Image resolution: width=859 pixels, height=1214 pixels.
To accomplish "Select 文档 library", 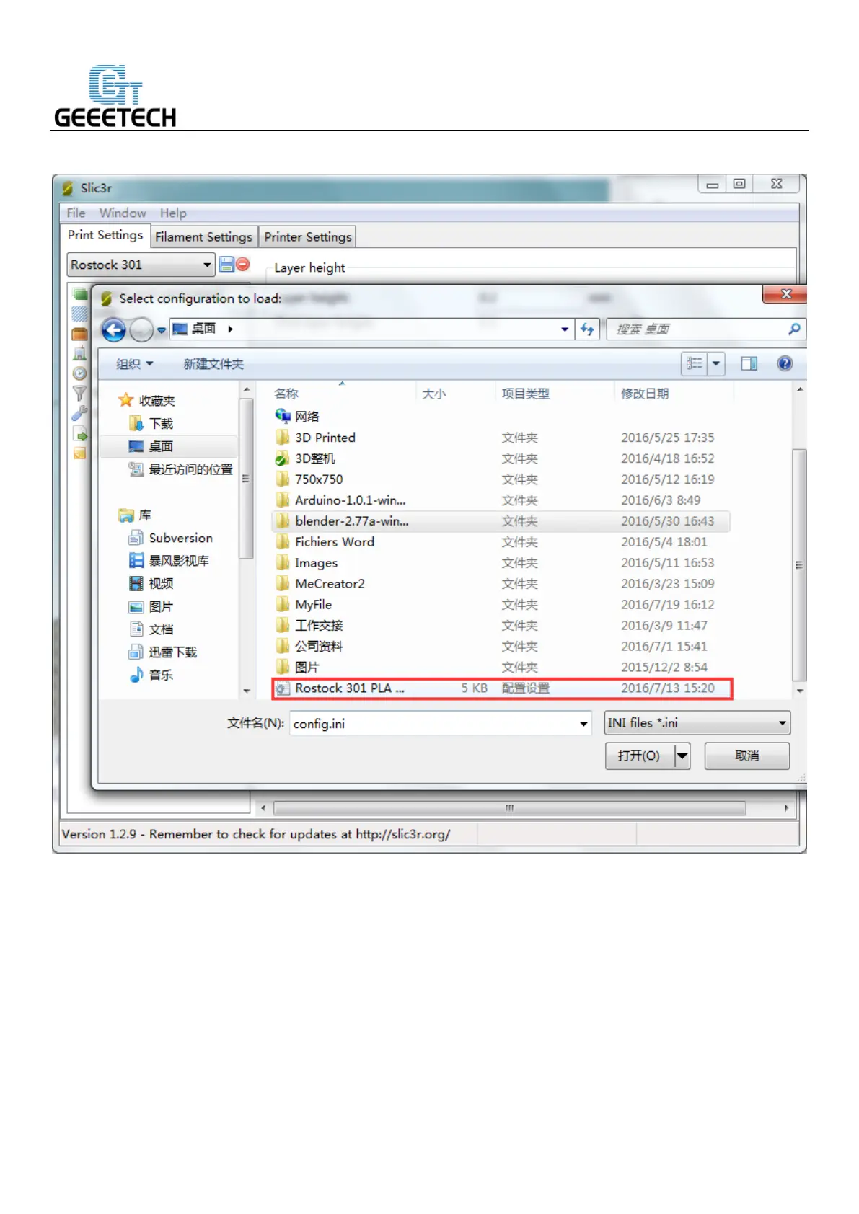I will pos(151,629).
